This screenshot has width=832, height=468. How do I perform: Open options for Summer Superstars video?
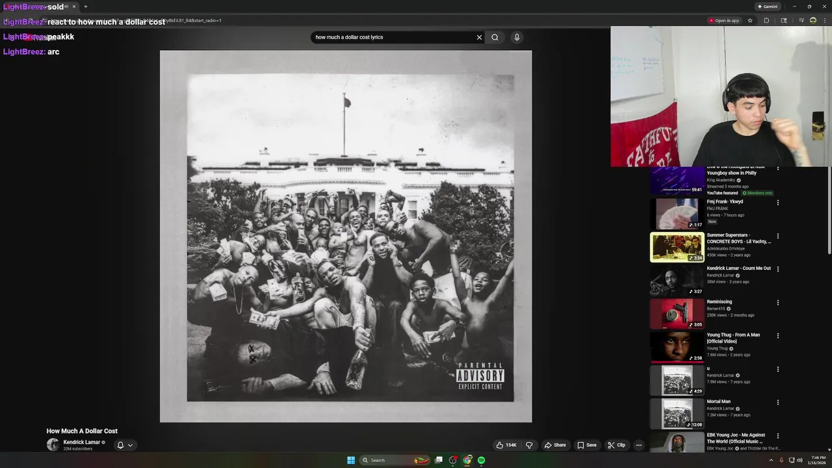click(x=777, y=236)
